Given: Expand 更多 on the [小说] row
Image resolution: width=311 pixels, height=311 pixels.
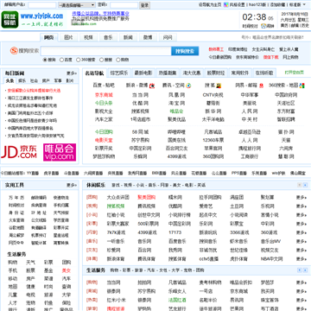Looking at the screenshot, I should tap(301, 215).
